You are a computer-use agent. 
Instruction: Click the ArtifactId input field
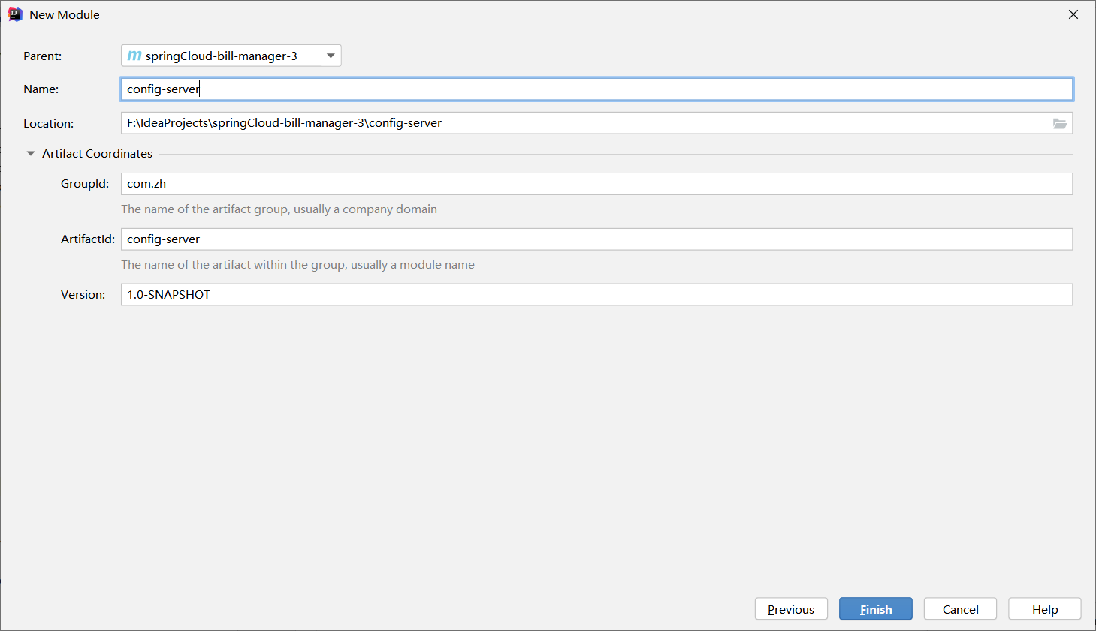pyautogui.click(x=596, y=239)
